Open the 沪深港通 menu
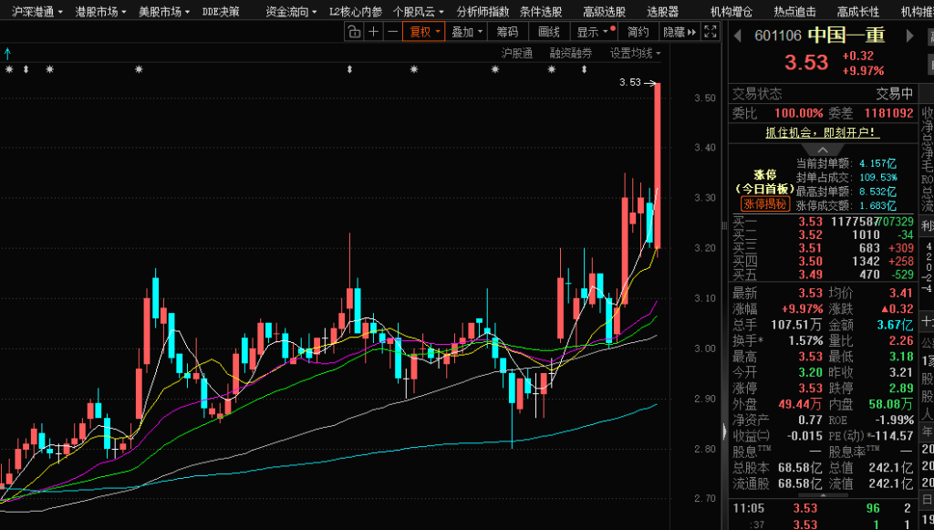The width and height of the screenshot is (934, 530). click(x=32, y=12)
